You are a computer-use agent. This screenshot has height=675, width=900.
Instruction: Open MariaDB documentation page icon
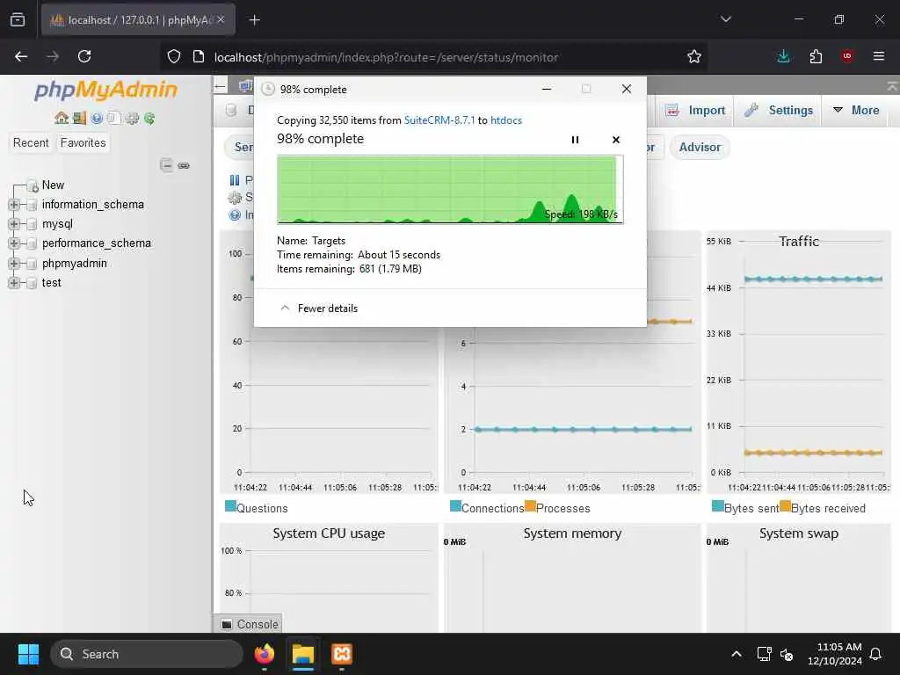click(x=114, y=119)
